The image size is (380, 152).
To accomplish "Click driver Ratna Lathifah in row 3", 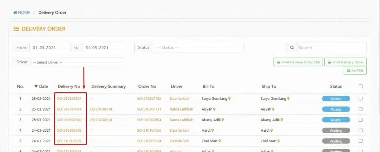I will point(181,120).
